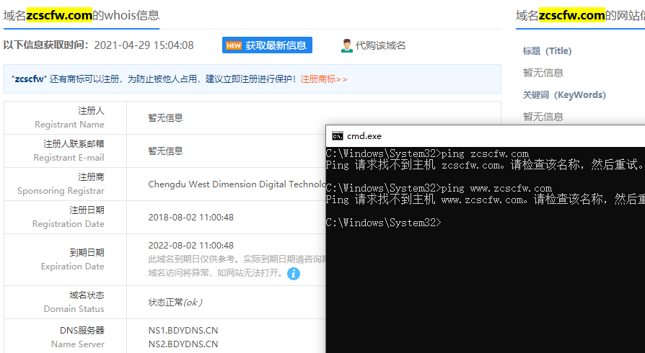Viewport: 645px width, 353px height.
Task: Follow the 注册商标>> link
Action: (x=324, y=79)
